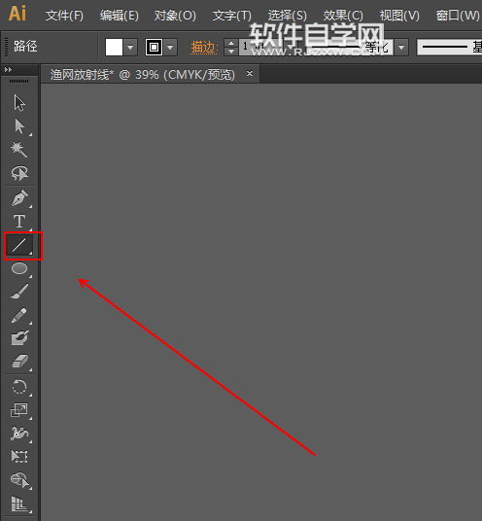The width and height of the screenshot is (482, 521).
Task: Click the 描边 stroke panel link
Action: coord(204,48)
